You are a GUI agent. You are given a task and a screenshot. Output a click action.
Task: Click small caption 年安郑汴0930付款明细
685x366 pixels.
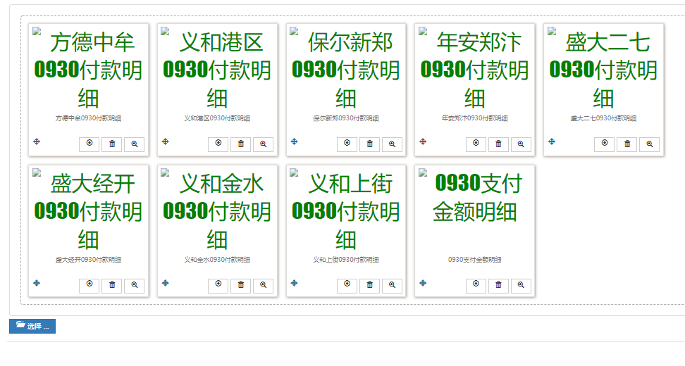(474, 118)
